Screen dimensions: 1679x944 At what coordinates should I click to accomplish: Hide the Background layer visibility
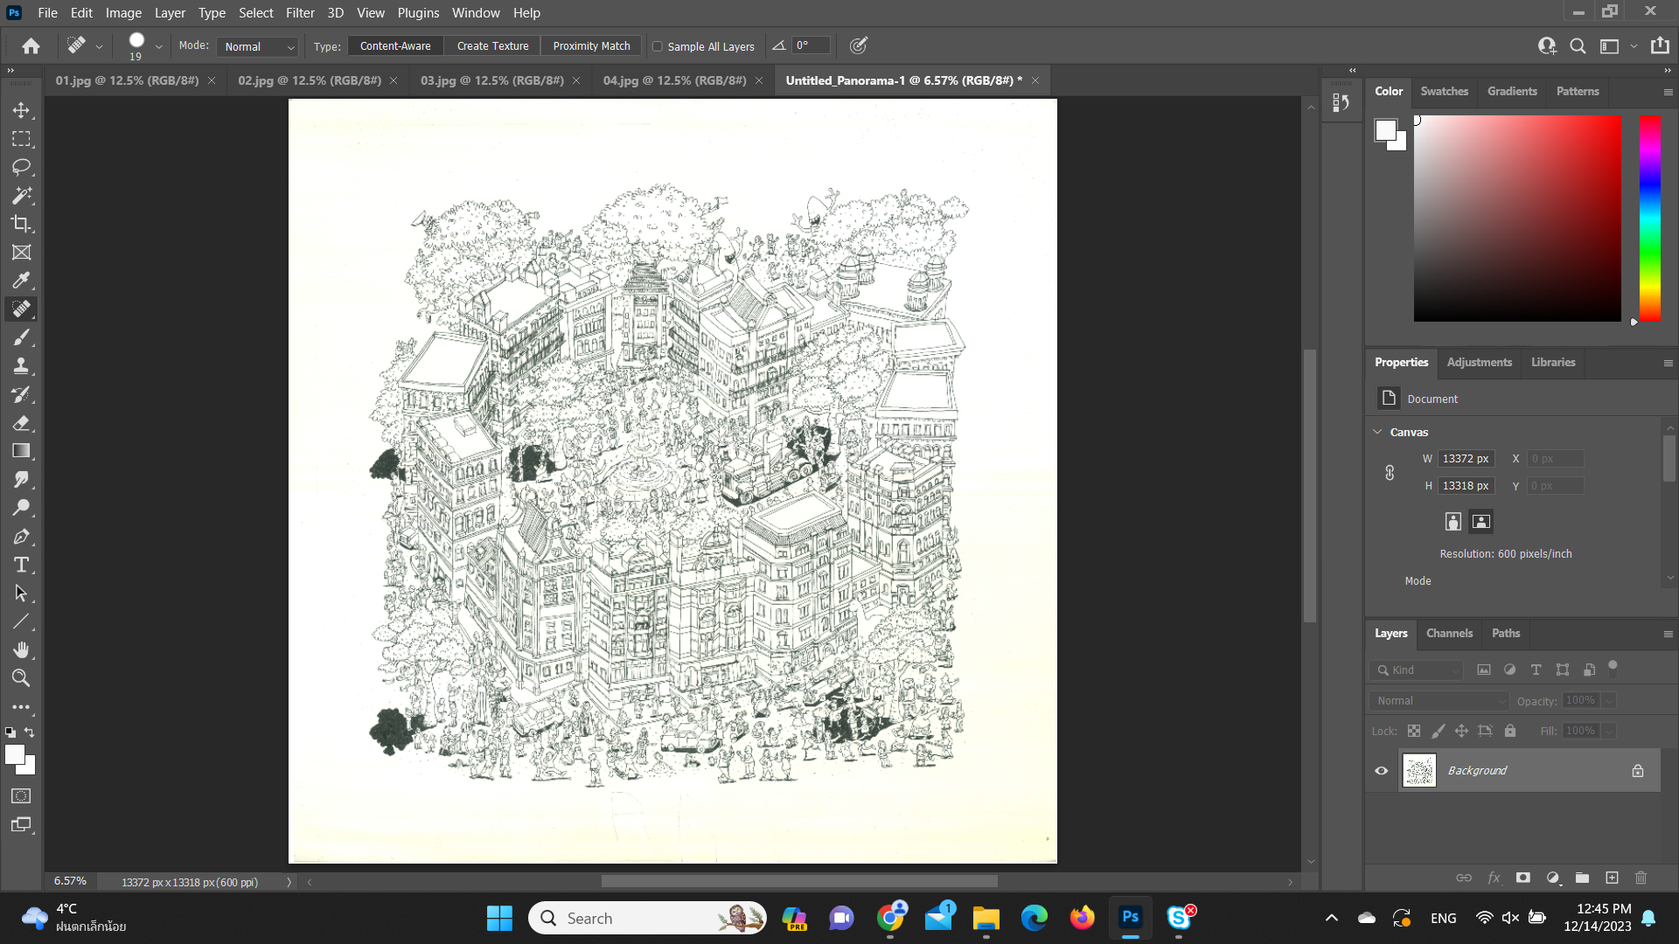(x=1382, y=770)
